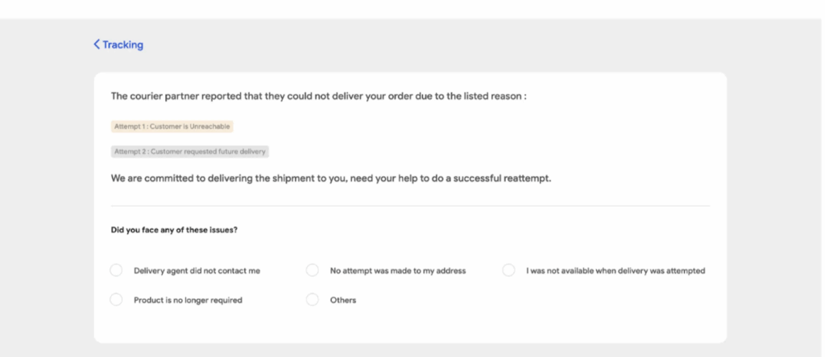Click the white header strip at the page top
Image resolution: width=825 pixels, height=357 pixels.
coord(412,9)
